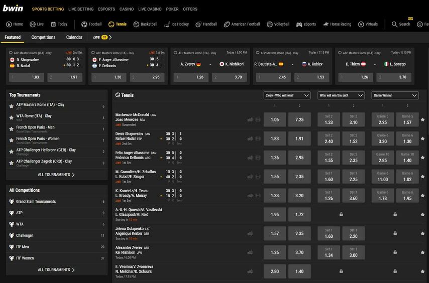
Task: Open the 'Who will win the set?' dropdown
Action: tap(341, 95)
